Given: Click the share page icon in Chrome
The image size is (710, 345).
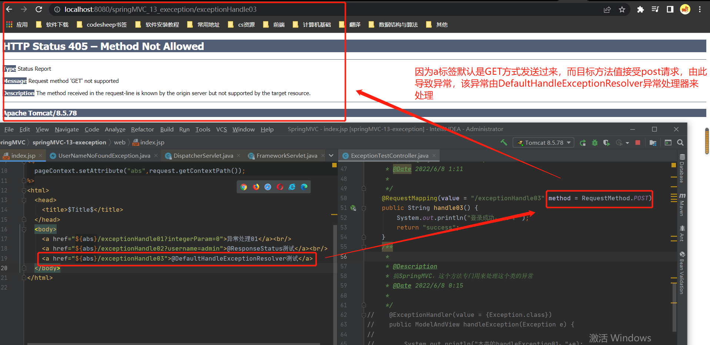Looking at the screenshot, I should (x=607, y=10).
